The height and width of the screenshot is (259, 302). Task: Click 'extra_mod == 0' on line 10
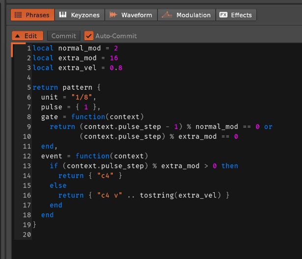[208, 137]
